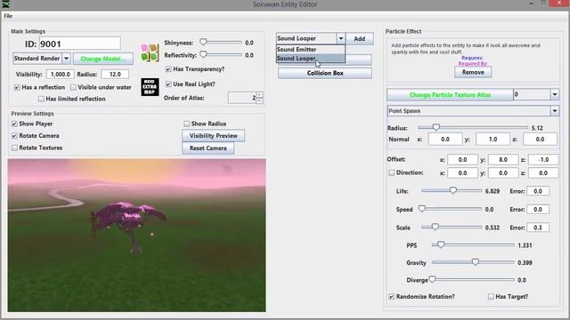The height and width of the screenshot is (320, 570).
Task: Click Add component button
Action: click(x=359, y=38)
